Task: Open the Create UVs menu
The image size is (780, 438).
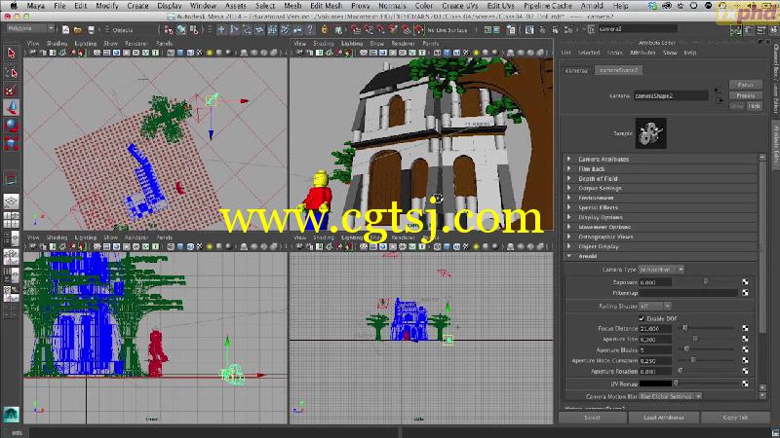Action: click(x=459, y=6)
